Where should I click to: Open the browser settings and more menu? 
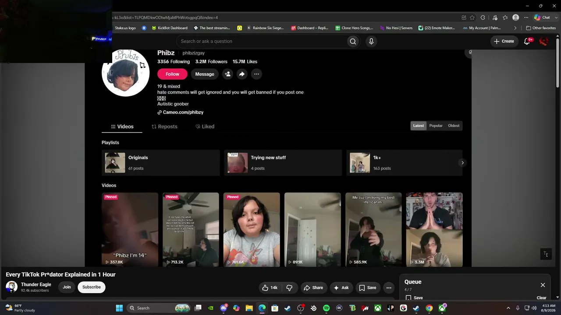tap(526, 17)
